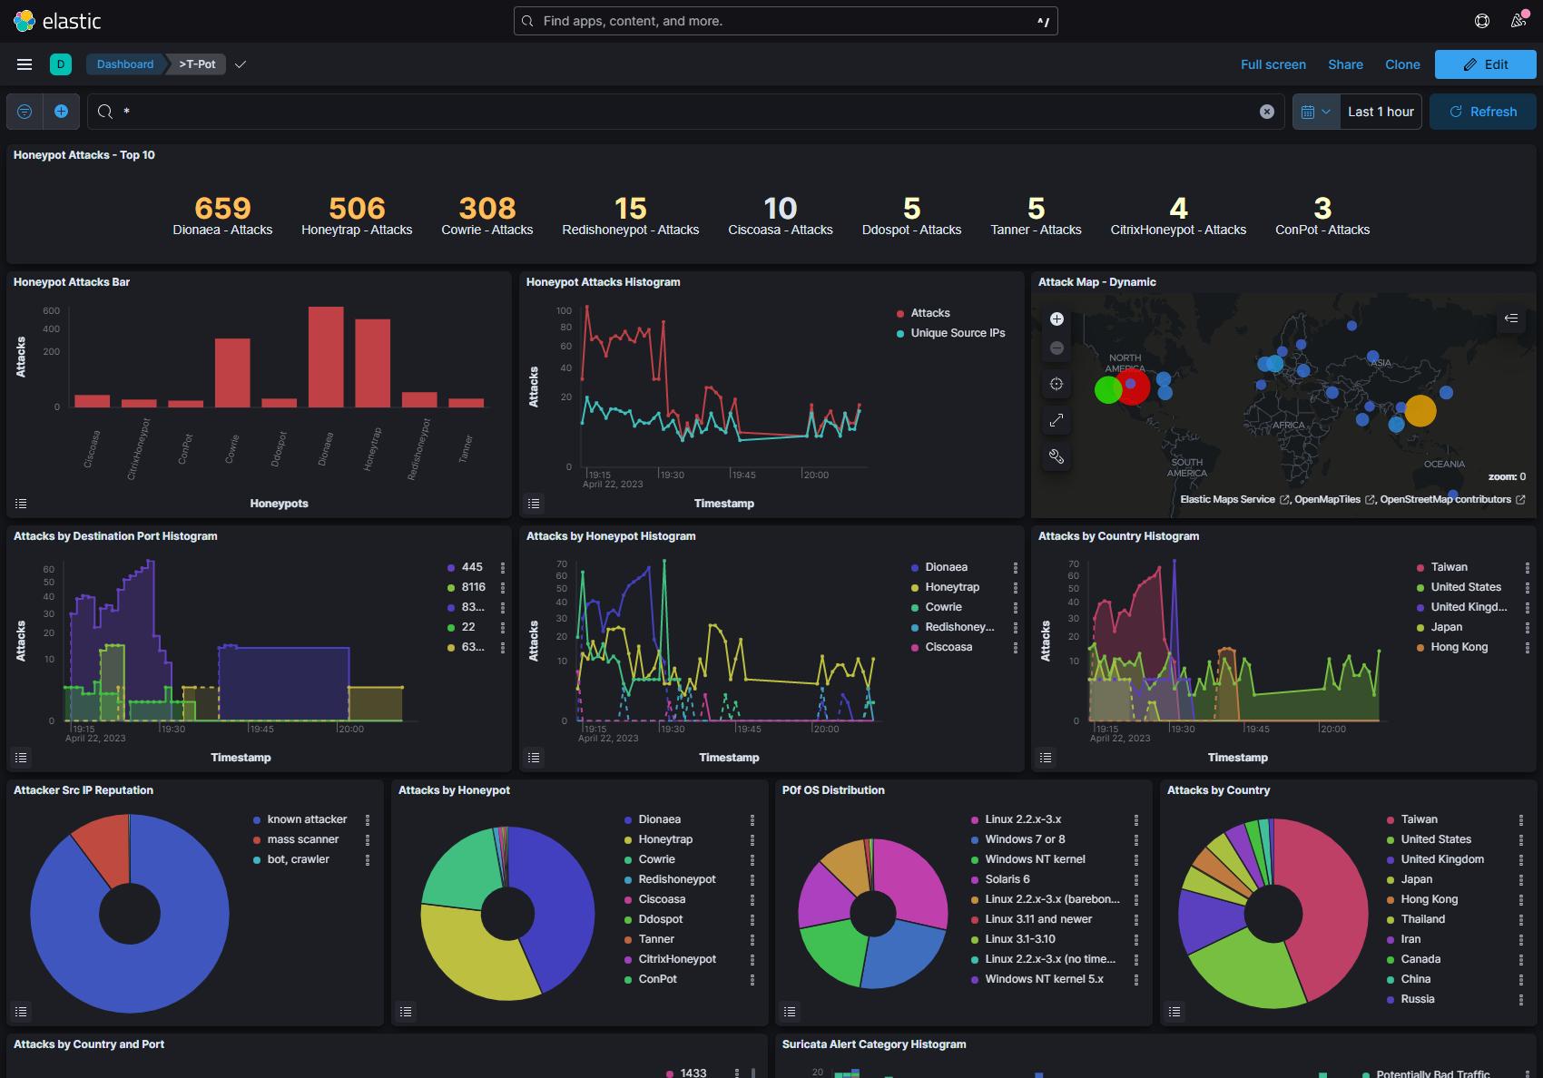
Task: Open options for port 22 legend item
Action: click(503, 627)
